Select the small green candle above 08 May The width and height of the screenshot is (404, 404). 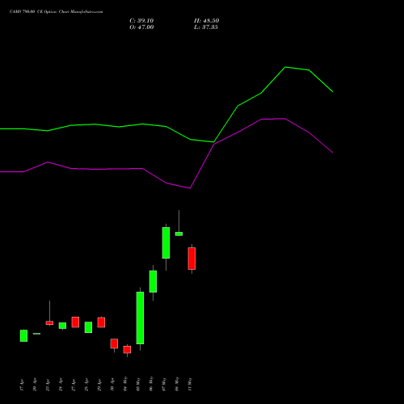pyautogui.click(x=179, y=234)
